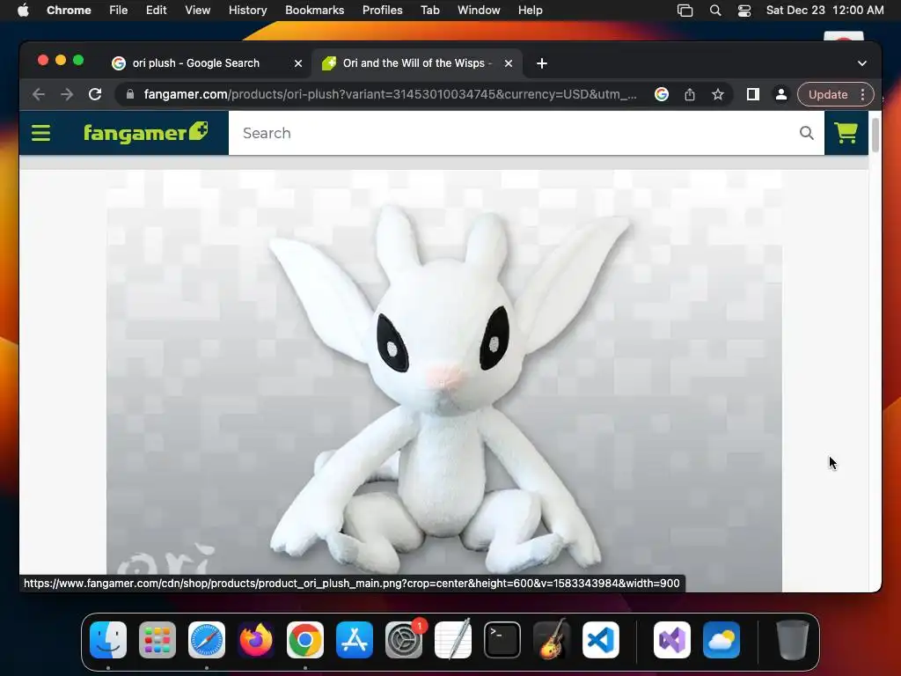Click the search magnifier icon

click(x=806, y=133)
